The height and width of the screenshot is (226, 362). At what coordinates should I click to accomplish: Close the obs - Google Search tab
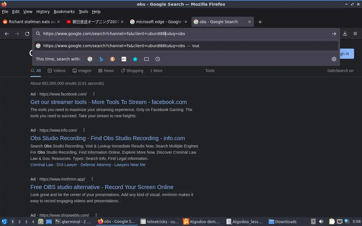point(249,22)
